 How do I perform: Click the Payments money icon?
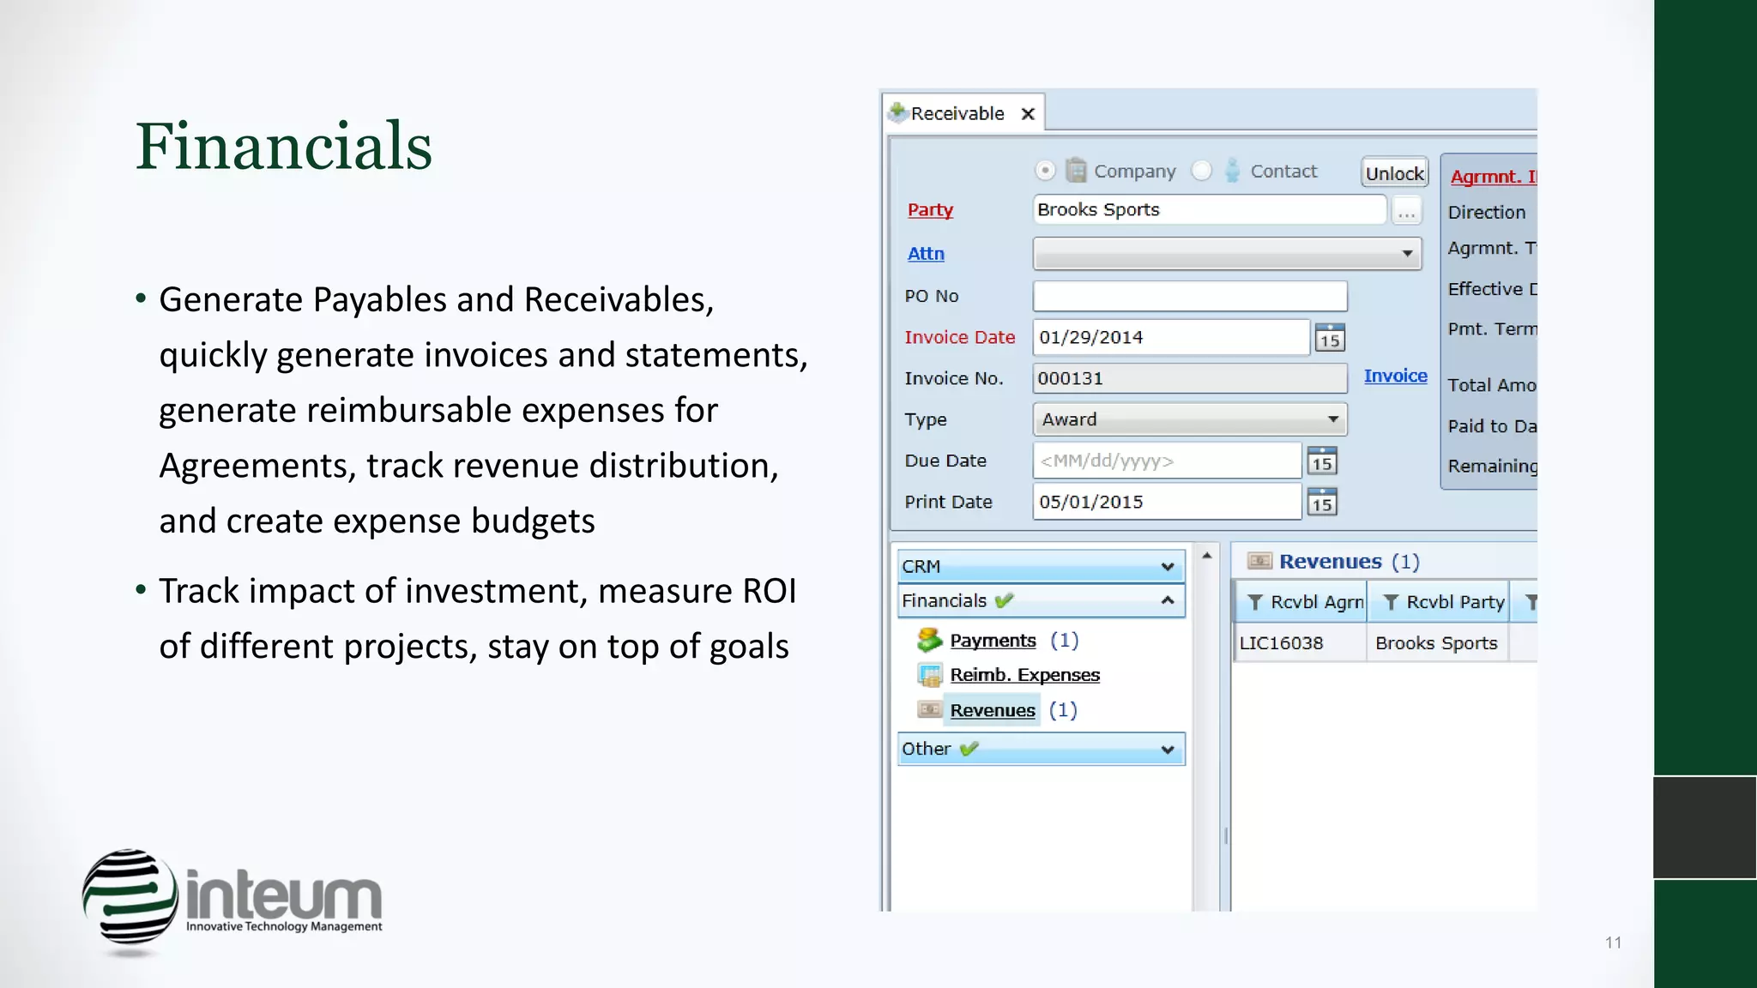pos(930,640)
